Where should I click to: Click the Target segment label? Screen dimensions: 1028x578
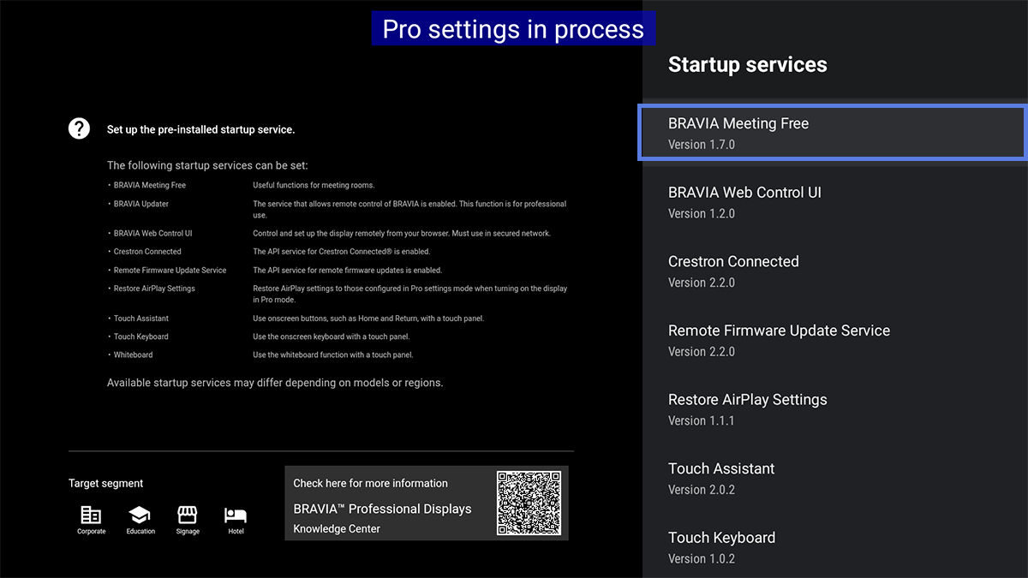pos(106,484)
